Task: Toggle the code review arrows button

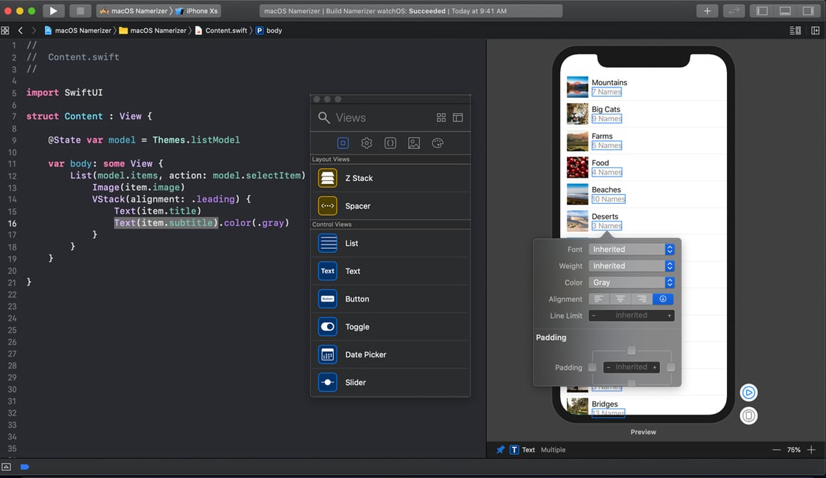Action: point(732,11)
